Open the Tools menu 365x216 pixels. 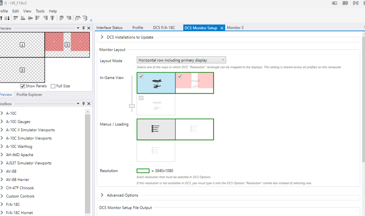[40, 11]
